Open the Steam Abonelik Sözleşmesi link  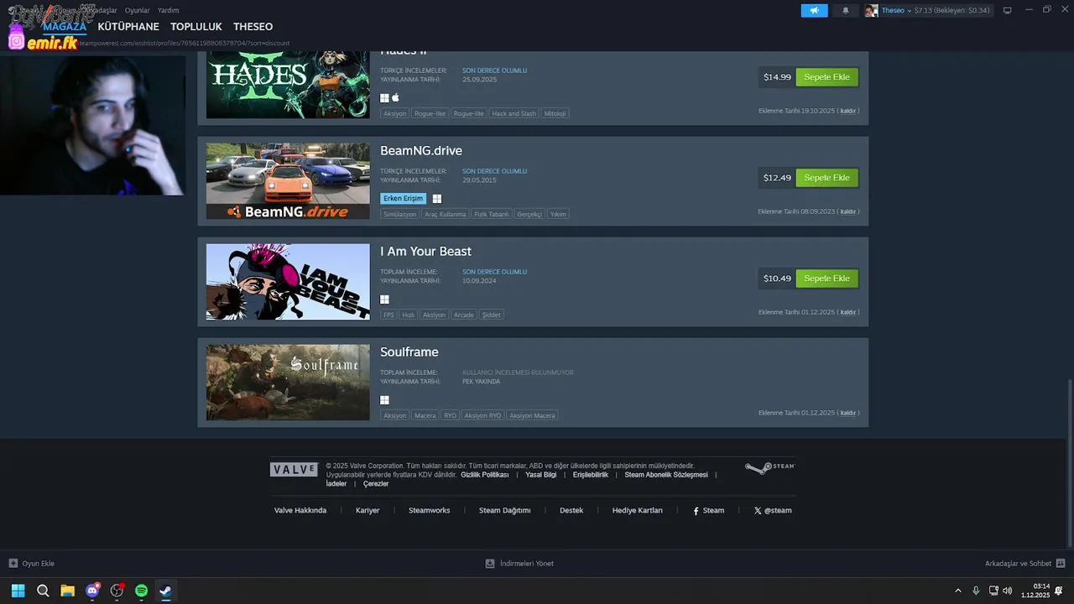click(x=666, y=475)
